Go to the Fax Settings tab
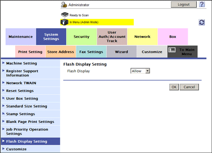 click(91, 52)
